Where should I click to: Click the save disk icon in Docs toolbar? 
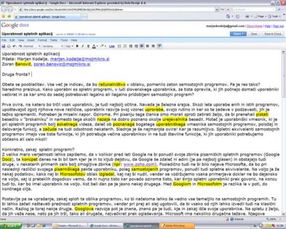[x=3, y=46]
